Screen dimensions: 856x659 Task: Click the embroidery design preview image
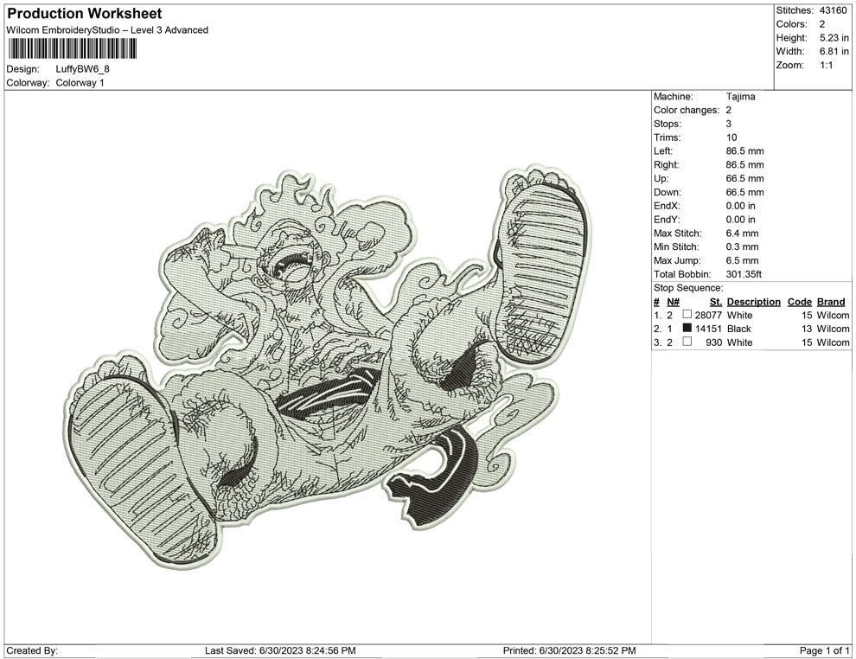tap(328, 368)
